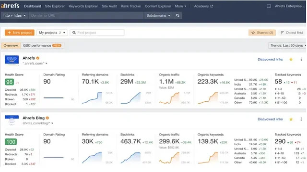Image resolution: width=307 pixels, height=172 pixels.
Task: Open the Subdomains mode dropdown
Action: [x=158, y=15]
